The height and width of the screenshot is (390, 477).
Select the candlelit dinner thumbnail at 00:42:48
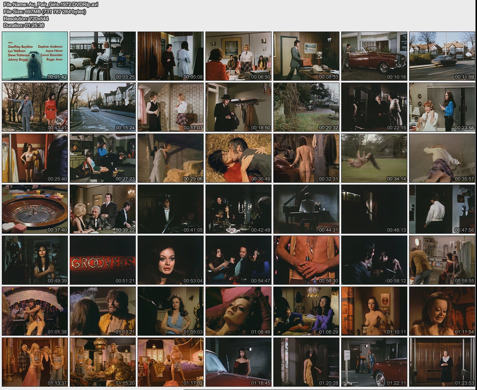point(238,209)
